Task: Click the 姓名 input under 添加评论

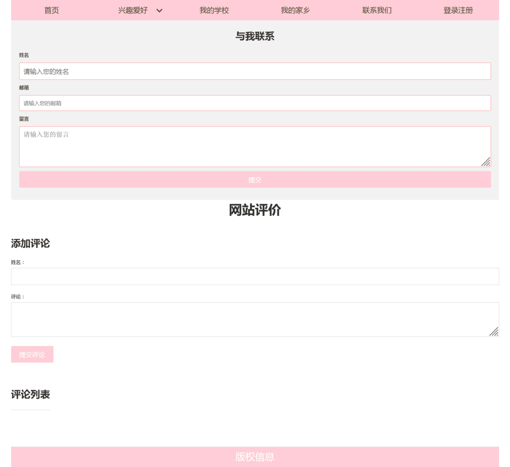Action: click(255, 277)
